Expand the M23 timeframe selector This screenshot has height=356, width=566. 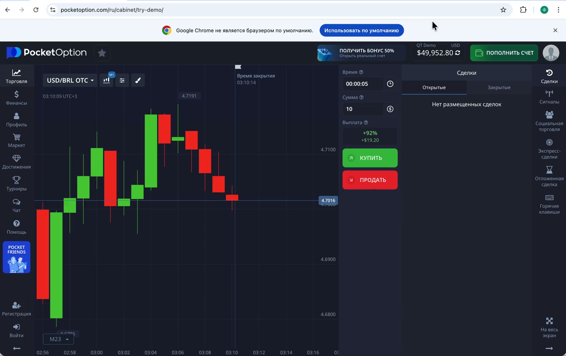click(x=59, y=339)
